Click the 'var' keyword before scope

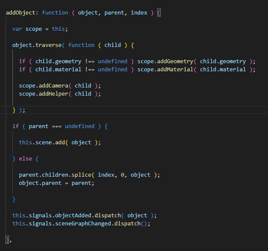17,29
